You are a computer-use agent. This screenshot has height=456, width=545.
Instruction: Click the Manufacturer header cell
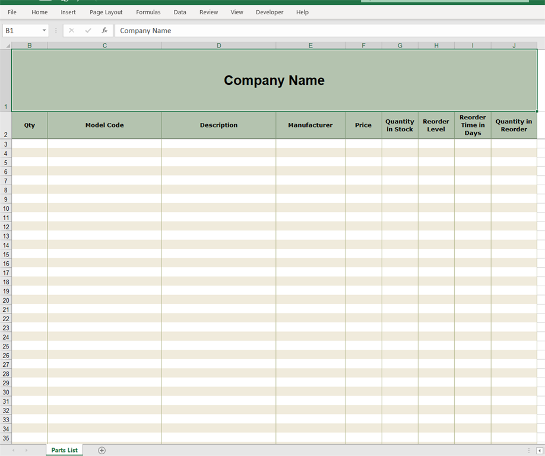tap(310, 125)
